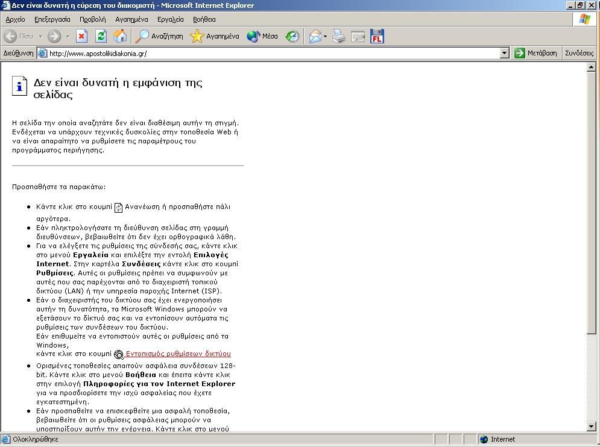Open Αναζήτηση search in the toolbar
600x447 pixels.
pos(159,36)
